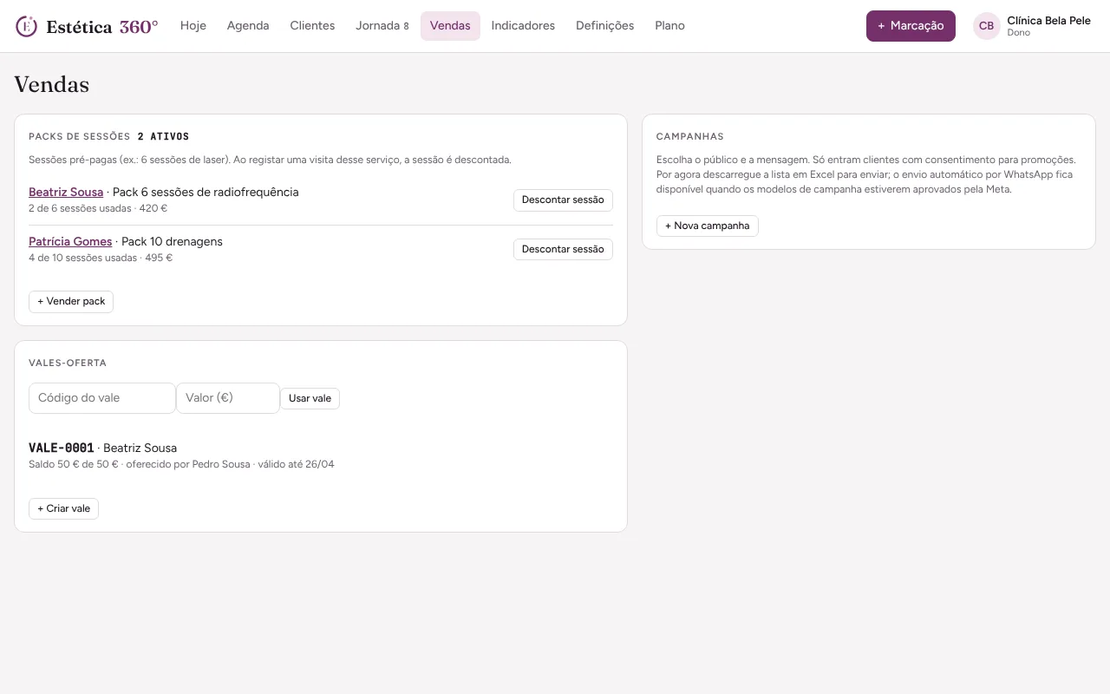This screenshot has width=1110, height=694.
Task: Go to the Definições tab
Action: coord(604,26)
